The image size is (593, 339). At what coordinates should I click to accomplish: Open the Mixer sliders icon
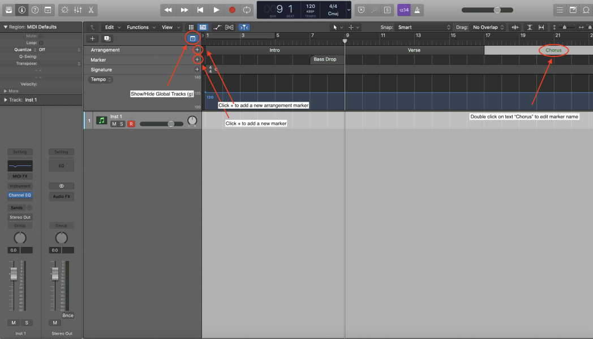(x=78, y=10)
